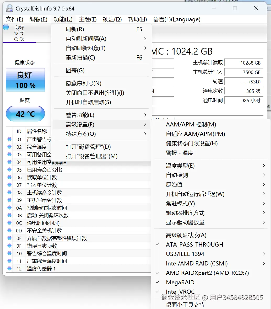Toggle AMD RAIDXpert2 (AMD_RC2t7) option
The image size is (271, 309).
pyautogui.click(x=210, y=273)
